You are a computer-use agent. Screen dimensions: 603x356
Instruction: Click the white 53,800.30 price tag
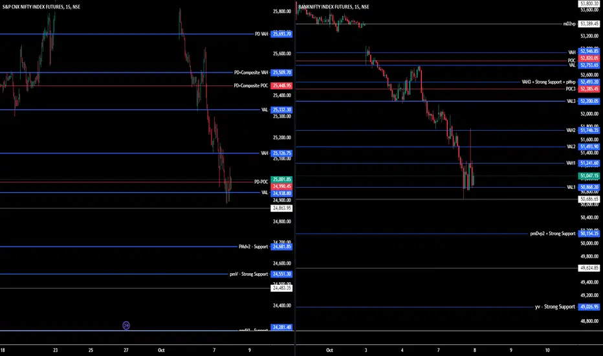pyautogui.click(x=589, y=3)
